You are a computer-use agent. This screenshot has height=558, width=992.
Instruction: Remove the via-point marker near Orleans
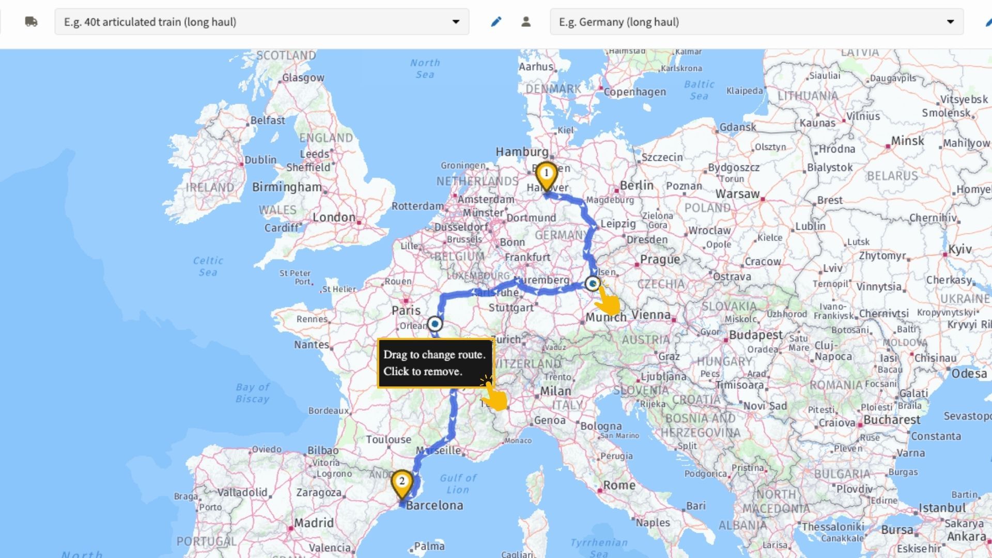tap(435, 324)
